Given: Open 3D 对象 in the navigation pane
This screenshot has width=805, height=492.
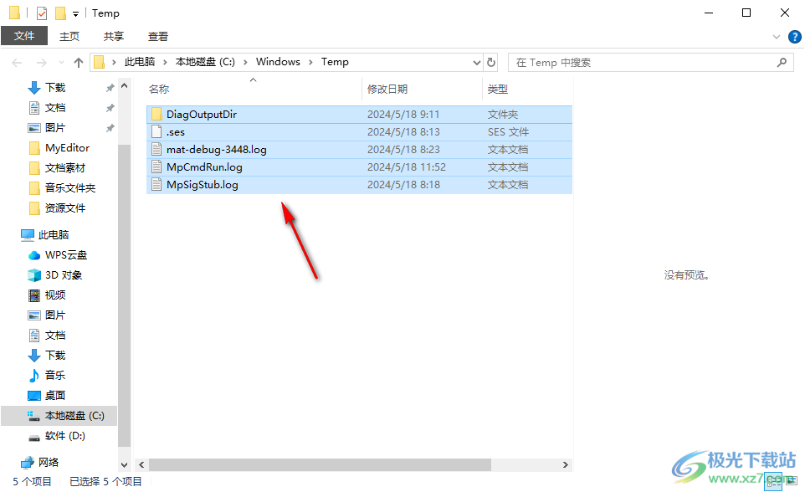Looking at the screenshot, I should tap(64, 275).
